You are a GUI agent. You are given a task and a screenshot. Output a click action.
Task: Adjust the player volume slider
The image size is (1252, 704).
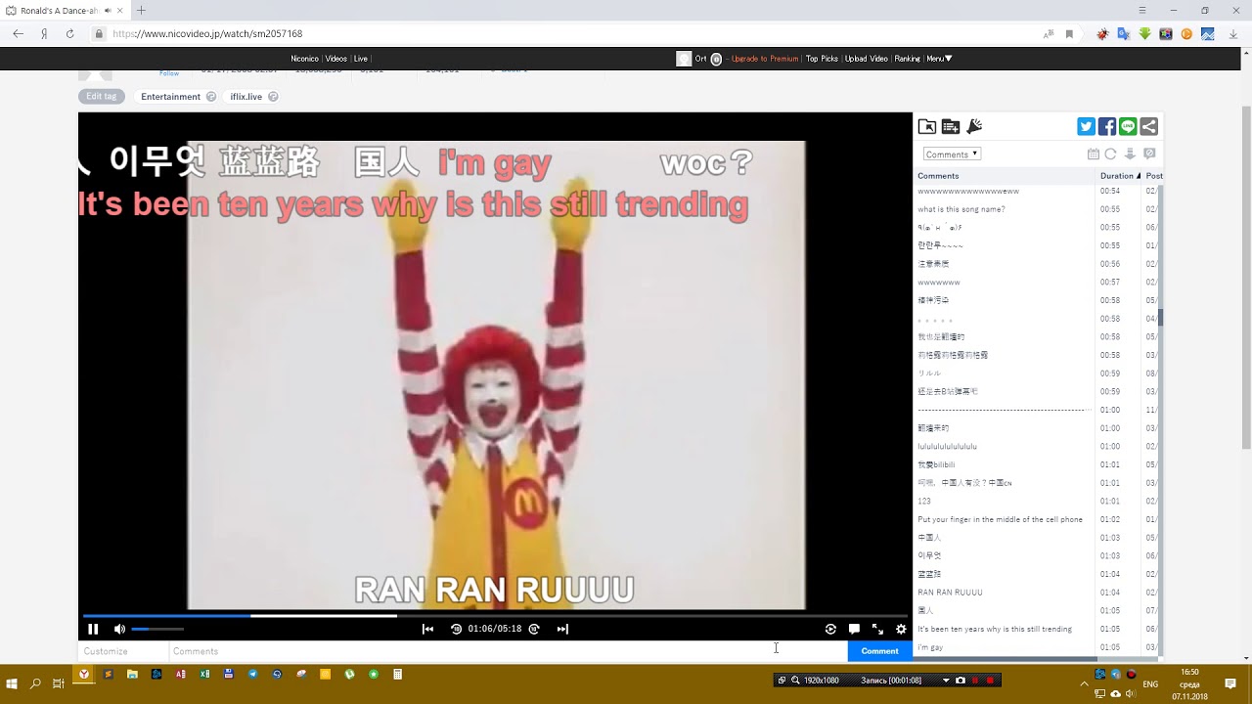(157, 629)
